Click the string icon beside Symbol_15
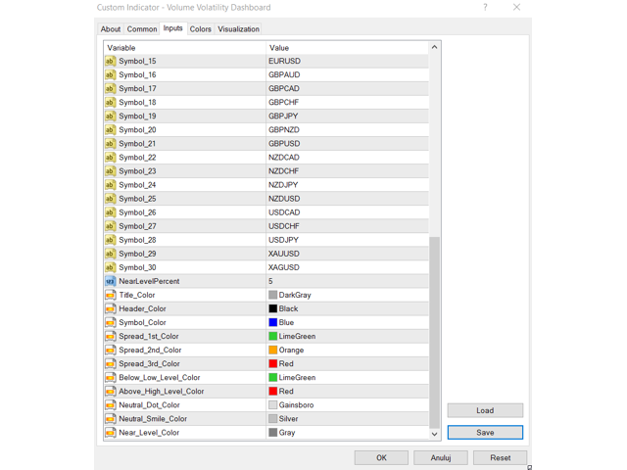 coord(110,61)
